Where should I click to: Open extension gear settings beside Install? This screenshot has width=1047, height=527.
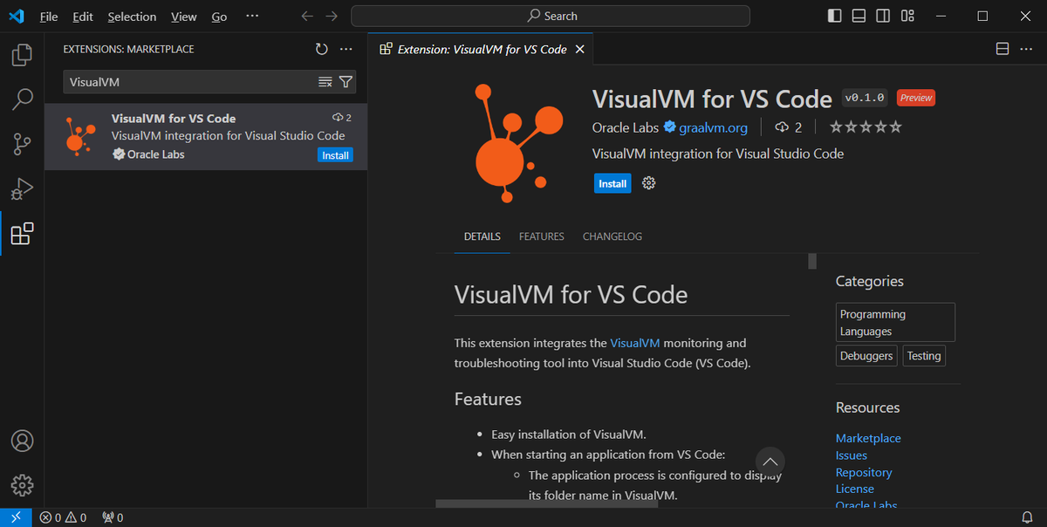pos(648,183)
